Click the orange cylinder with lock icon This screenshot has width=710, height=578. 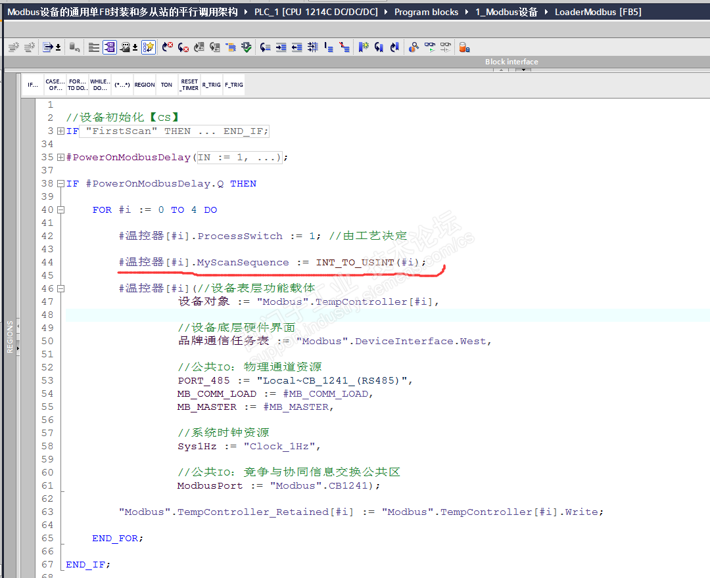465,47
